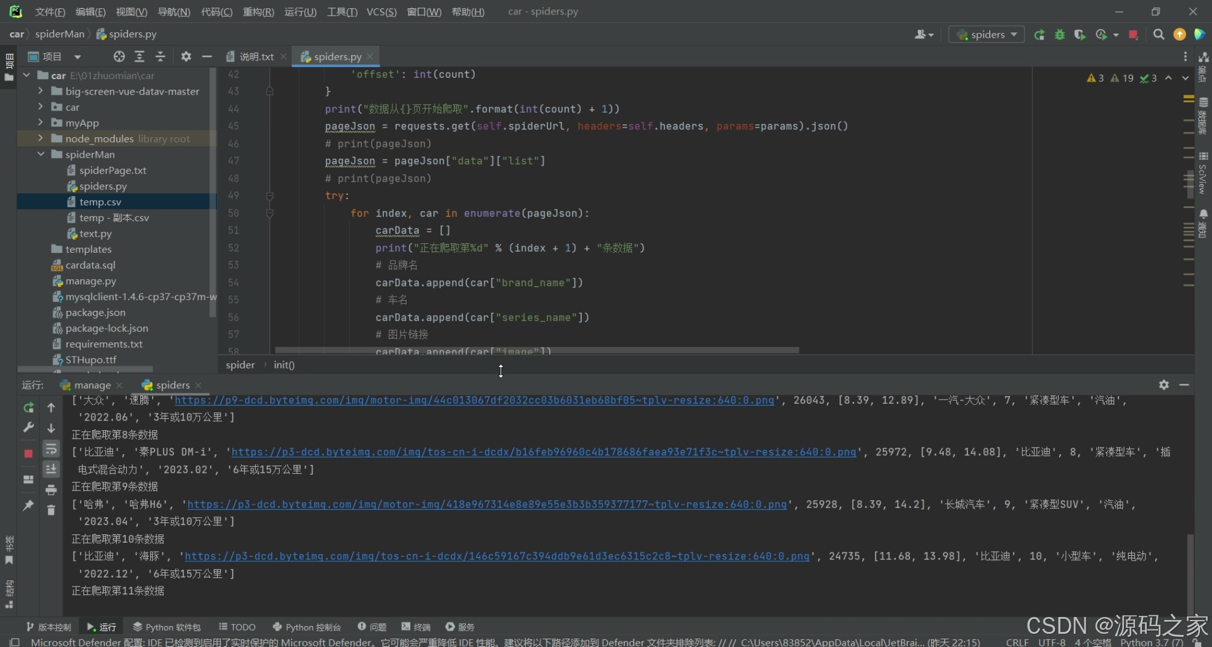Viewport: 1212px width, 647px height.
Task: Select opened file locate target icon
Action: pyautogui.click(x=119, y=56)
